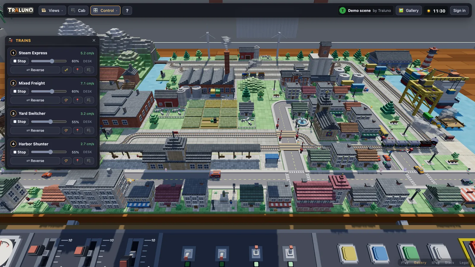Viewport: 475px width, 267px height.
Task: Open help with the question mark icon
Action: coord(127,10)
